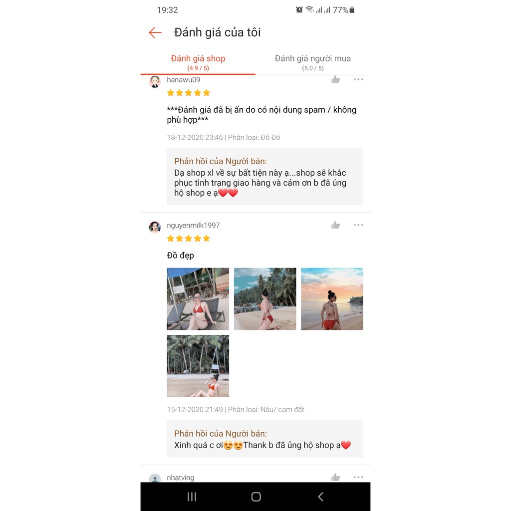Tap Android recent apps button
Image resolution: width=511 pixels, height=511 pixels.
pos(192,497)
